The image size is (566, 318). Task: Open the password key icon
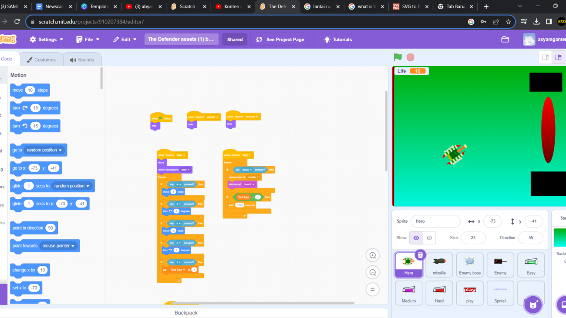483,22
